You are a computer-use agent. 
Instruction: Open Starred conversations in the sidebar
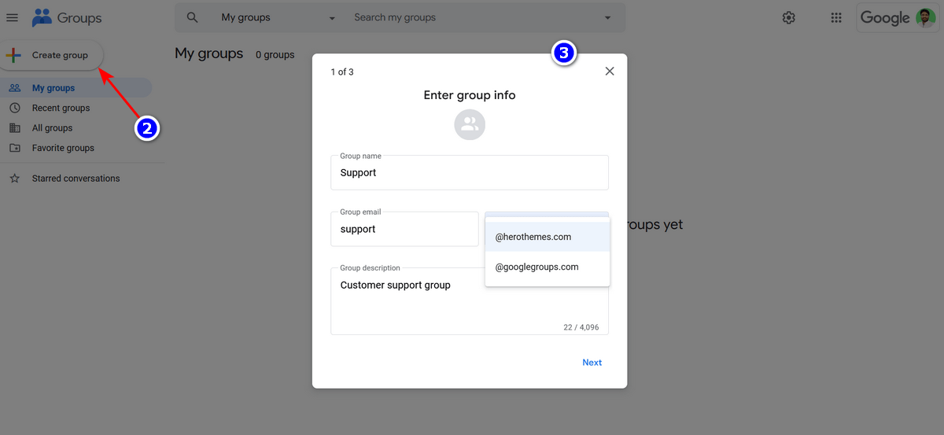click(76, 179)
